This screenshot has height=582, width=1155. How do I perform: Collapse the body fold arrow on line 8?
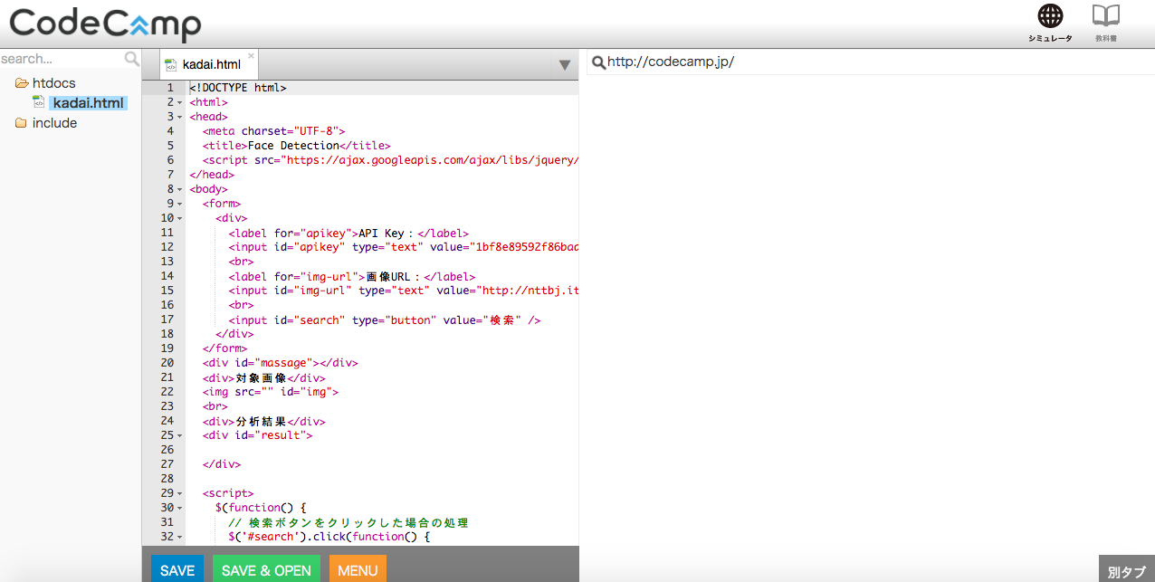[x=180, y=189]
